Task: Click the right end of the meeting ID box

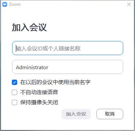Action: click(x=119, y=48)
